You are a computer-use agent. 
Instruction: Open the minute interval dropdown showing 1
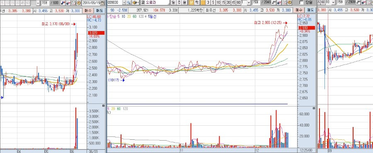(x=249, y=3)
